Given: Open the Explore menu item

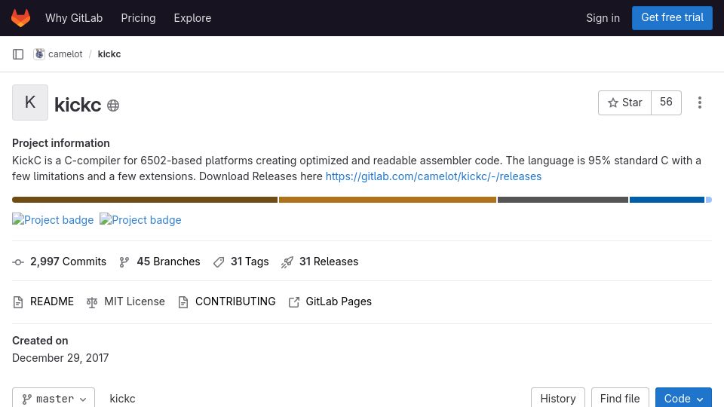Looking at the screenshot, I should (x=192, y=18).
